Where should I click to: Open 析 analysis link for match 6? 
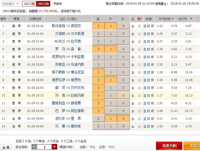pos(152,65)
